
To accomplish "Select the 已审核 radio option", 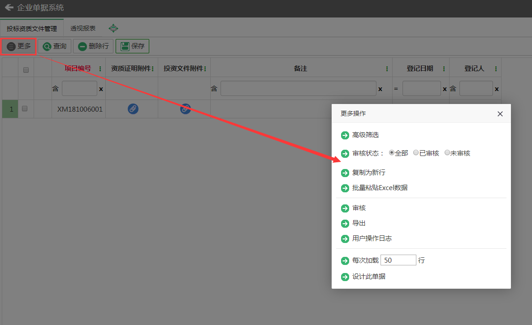I will [x=415, y=153].
